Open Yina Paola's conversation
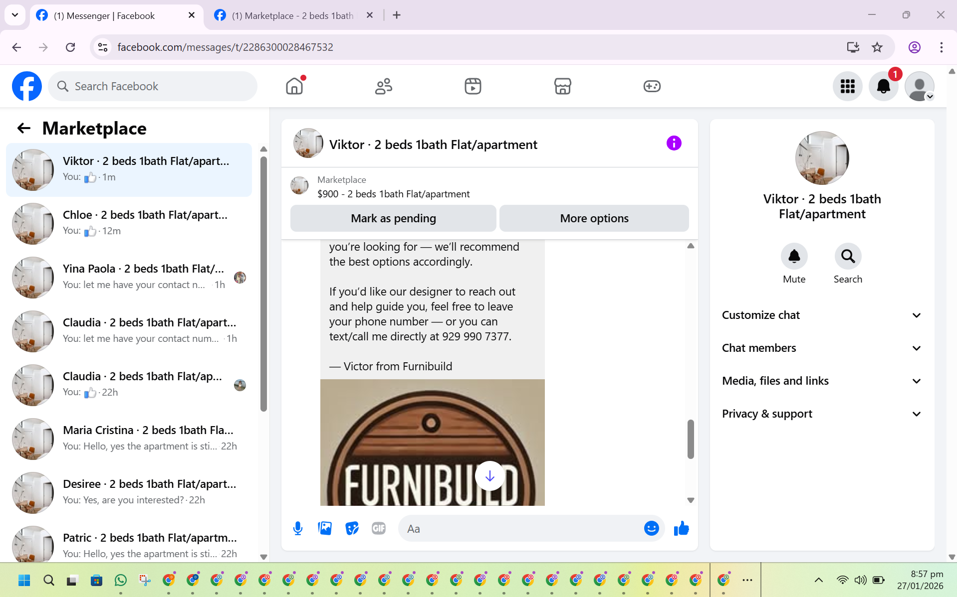Viewport: 957px width, 597px height. [x=129, y=277]
